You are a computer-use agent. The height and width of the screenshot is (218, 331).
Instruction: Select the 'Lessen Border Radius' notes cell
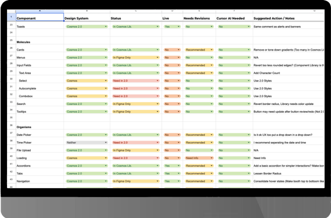[x=288, y=173]
